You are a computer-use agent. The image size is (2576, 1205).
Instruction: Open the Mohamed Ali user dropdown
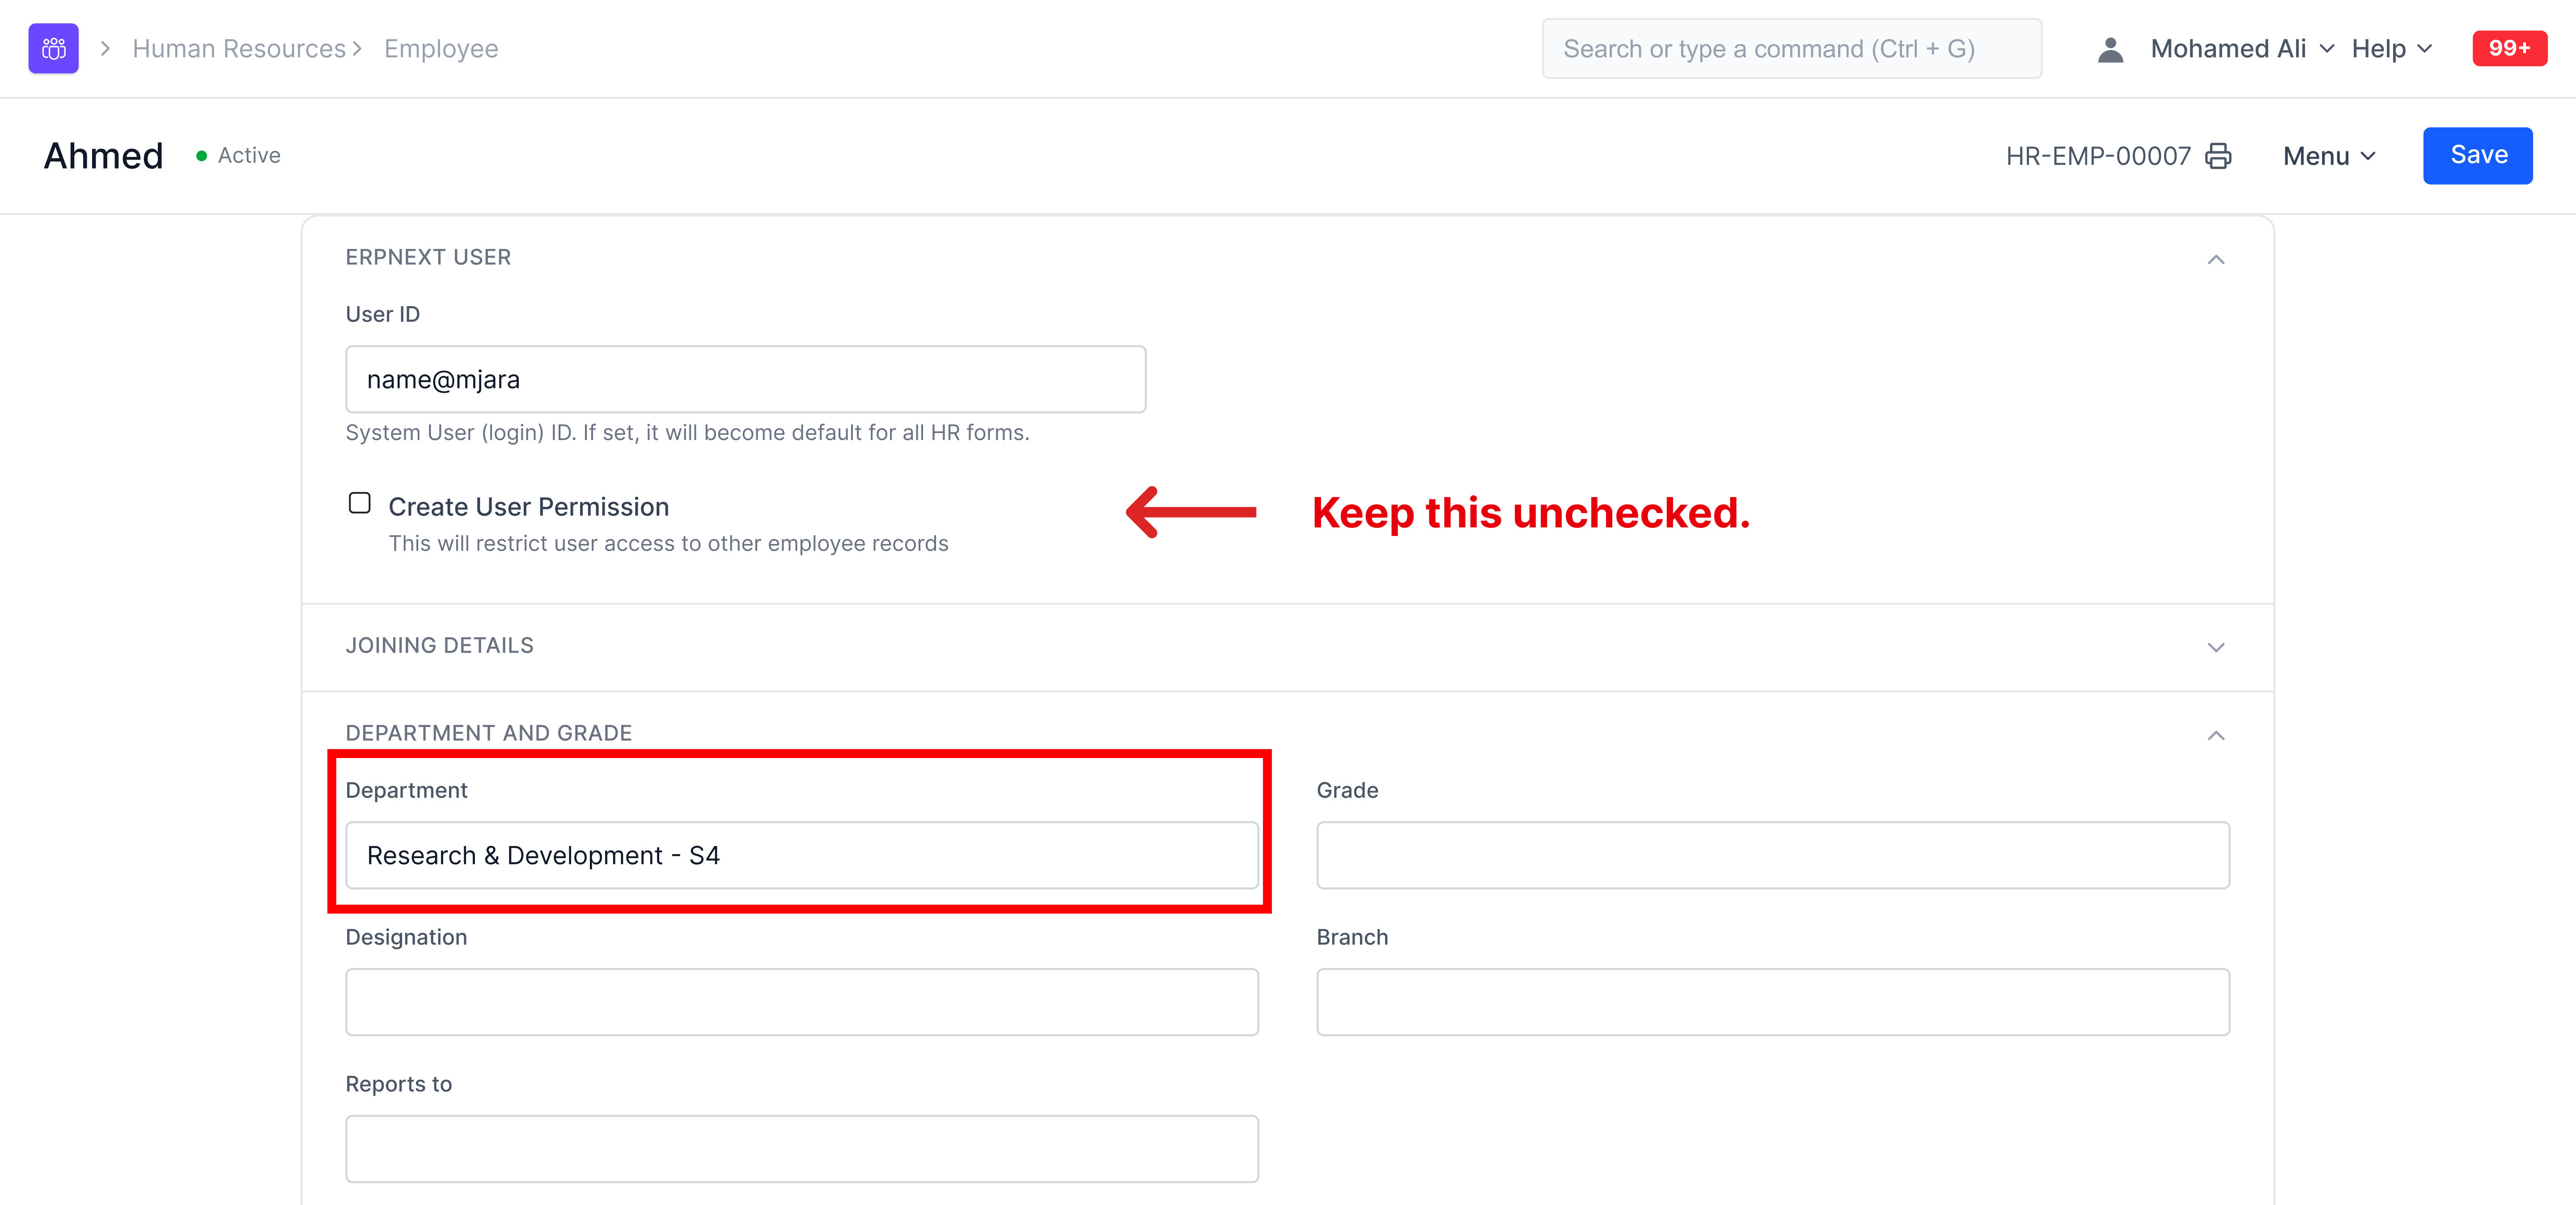pos(2241,49)
